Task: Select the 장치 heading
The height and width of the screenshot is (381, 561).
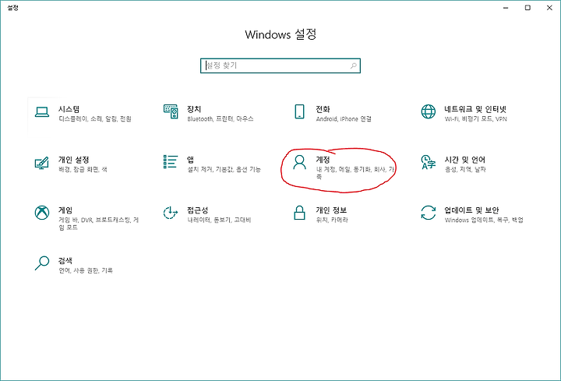Action: [194, 109]
